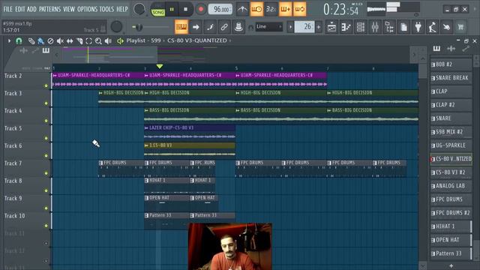Open the ADD menu
The image size is (480, 270).
coord(31,9)
